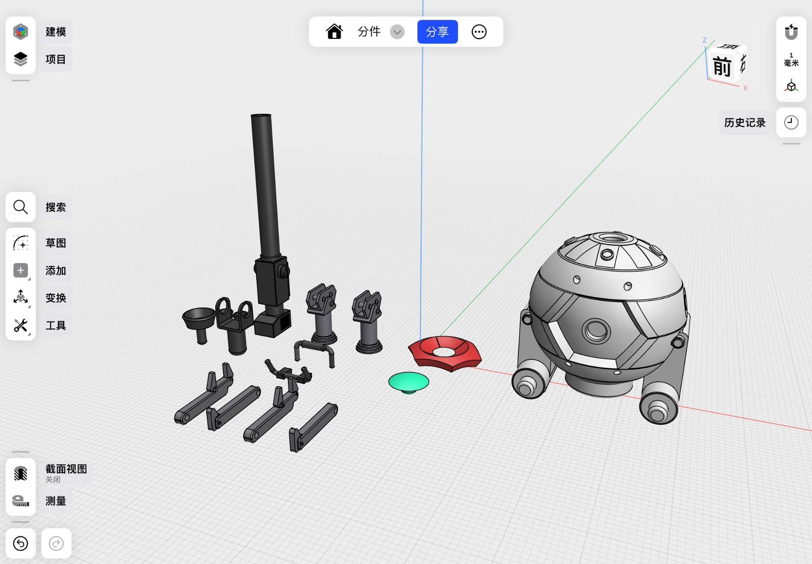
Task: Toggle the snapping magnet icon
Action: point(791,32)
